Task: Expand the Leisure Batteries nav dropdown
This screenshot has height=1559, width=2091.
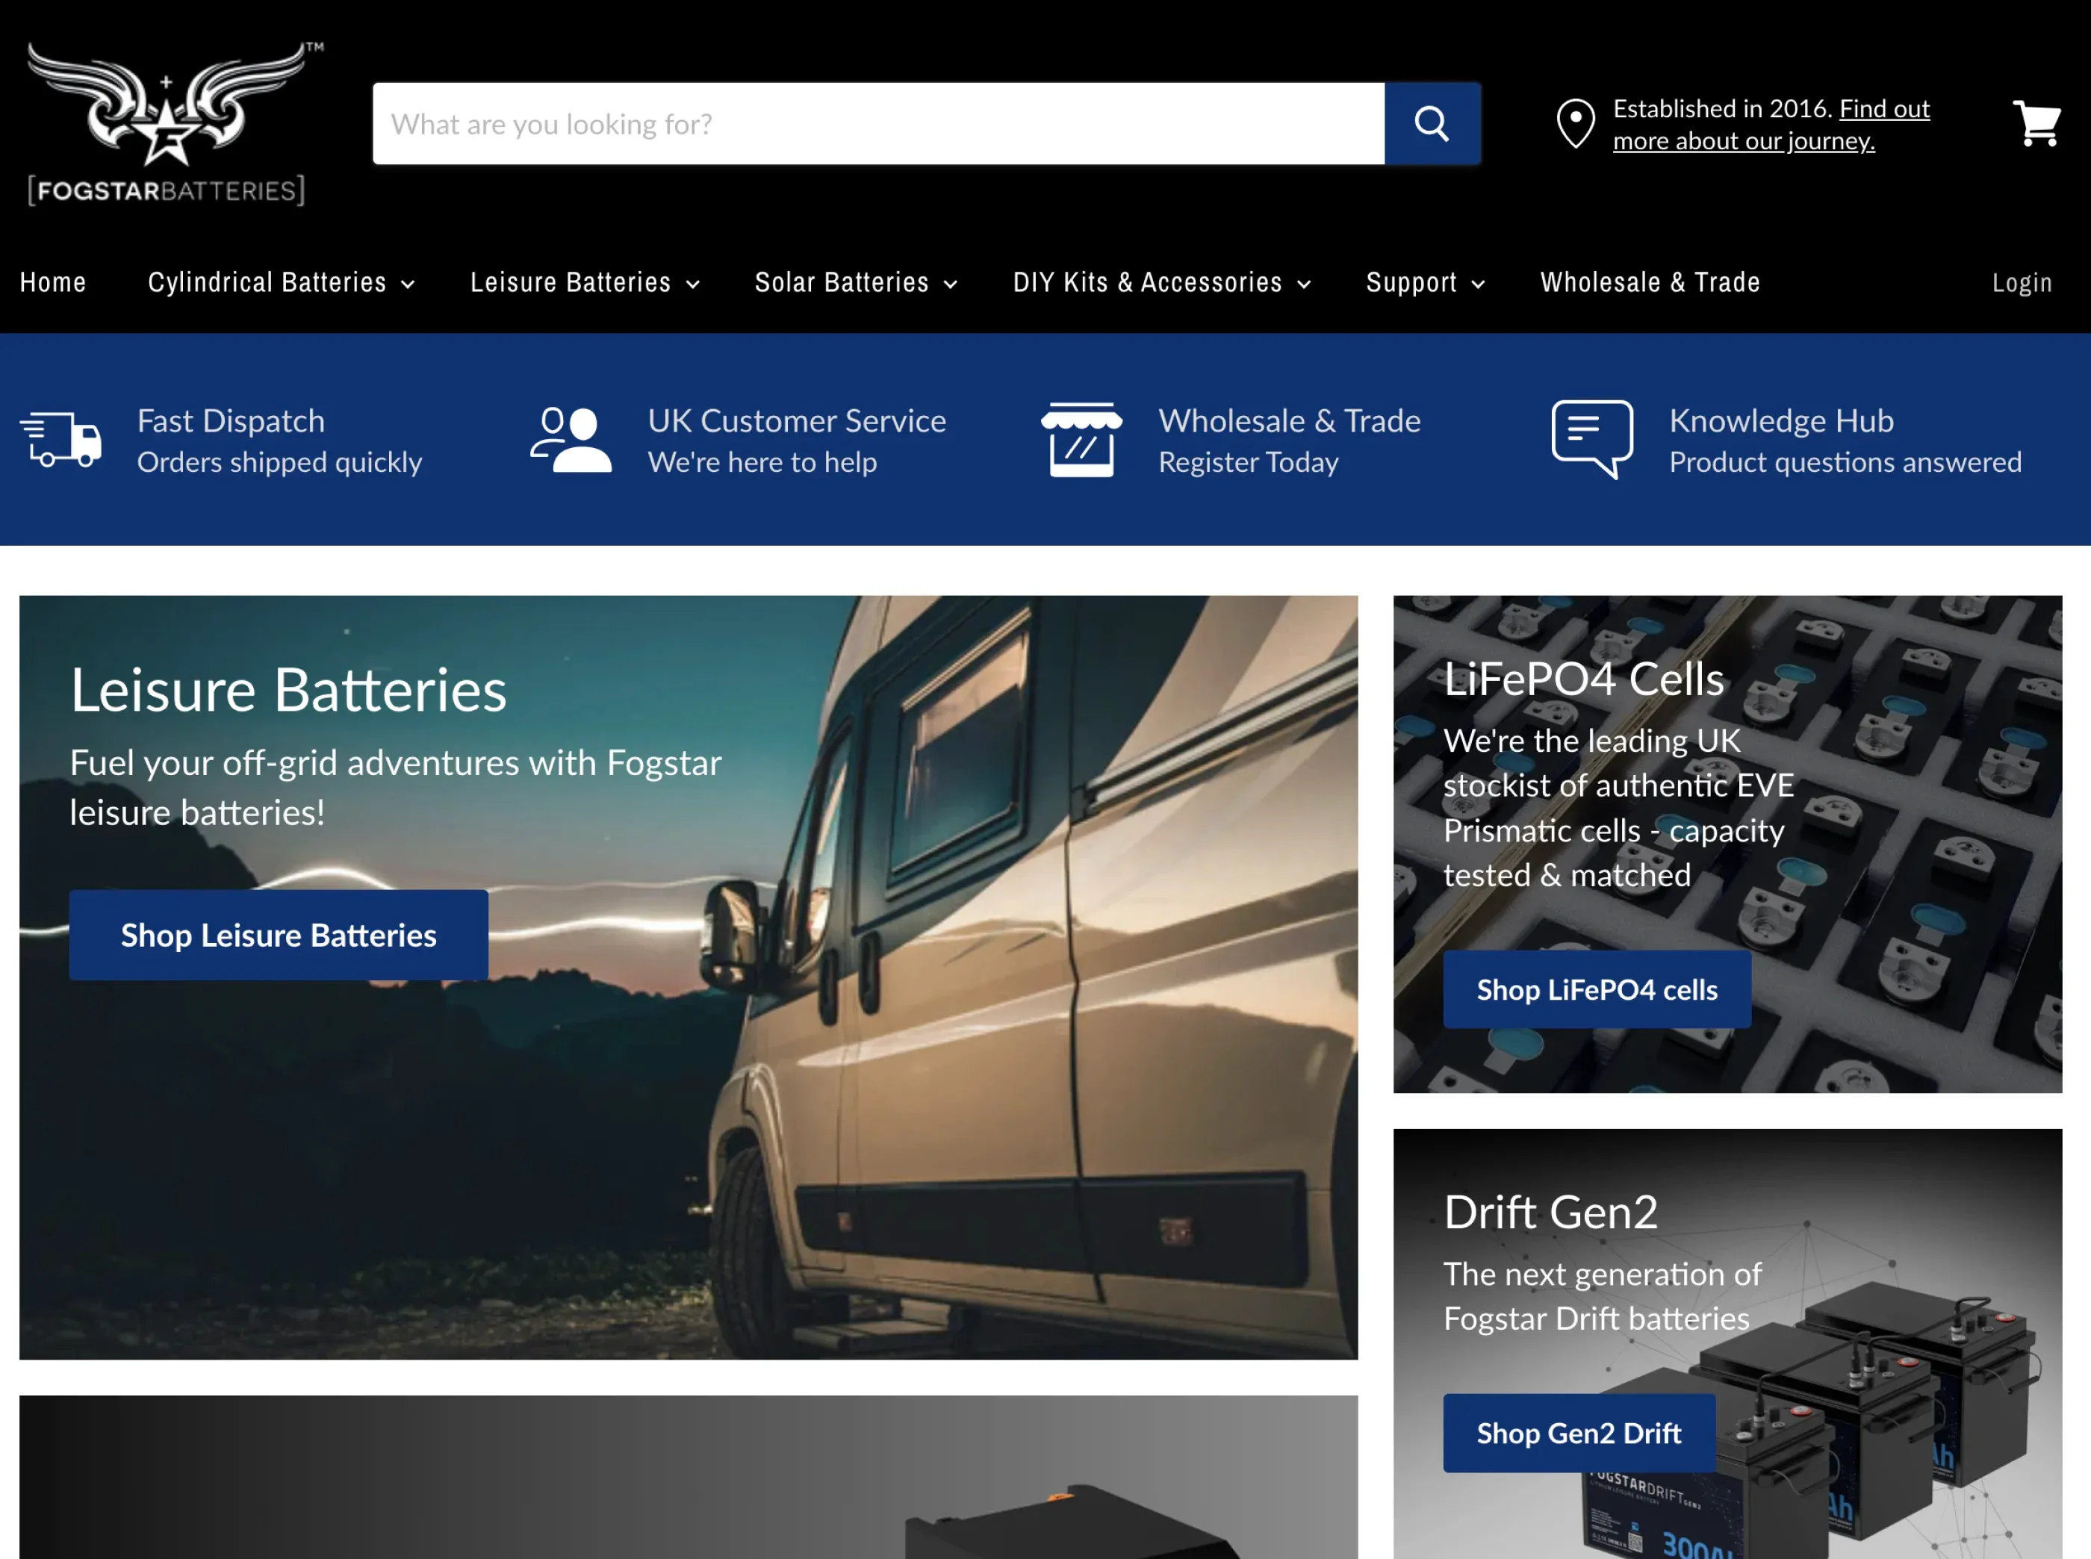Action: coord(584,282)
